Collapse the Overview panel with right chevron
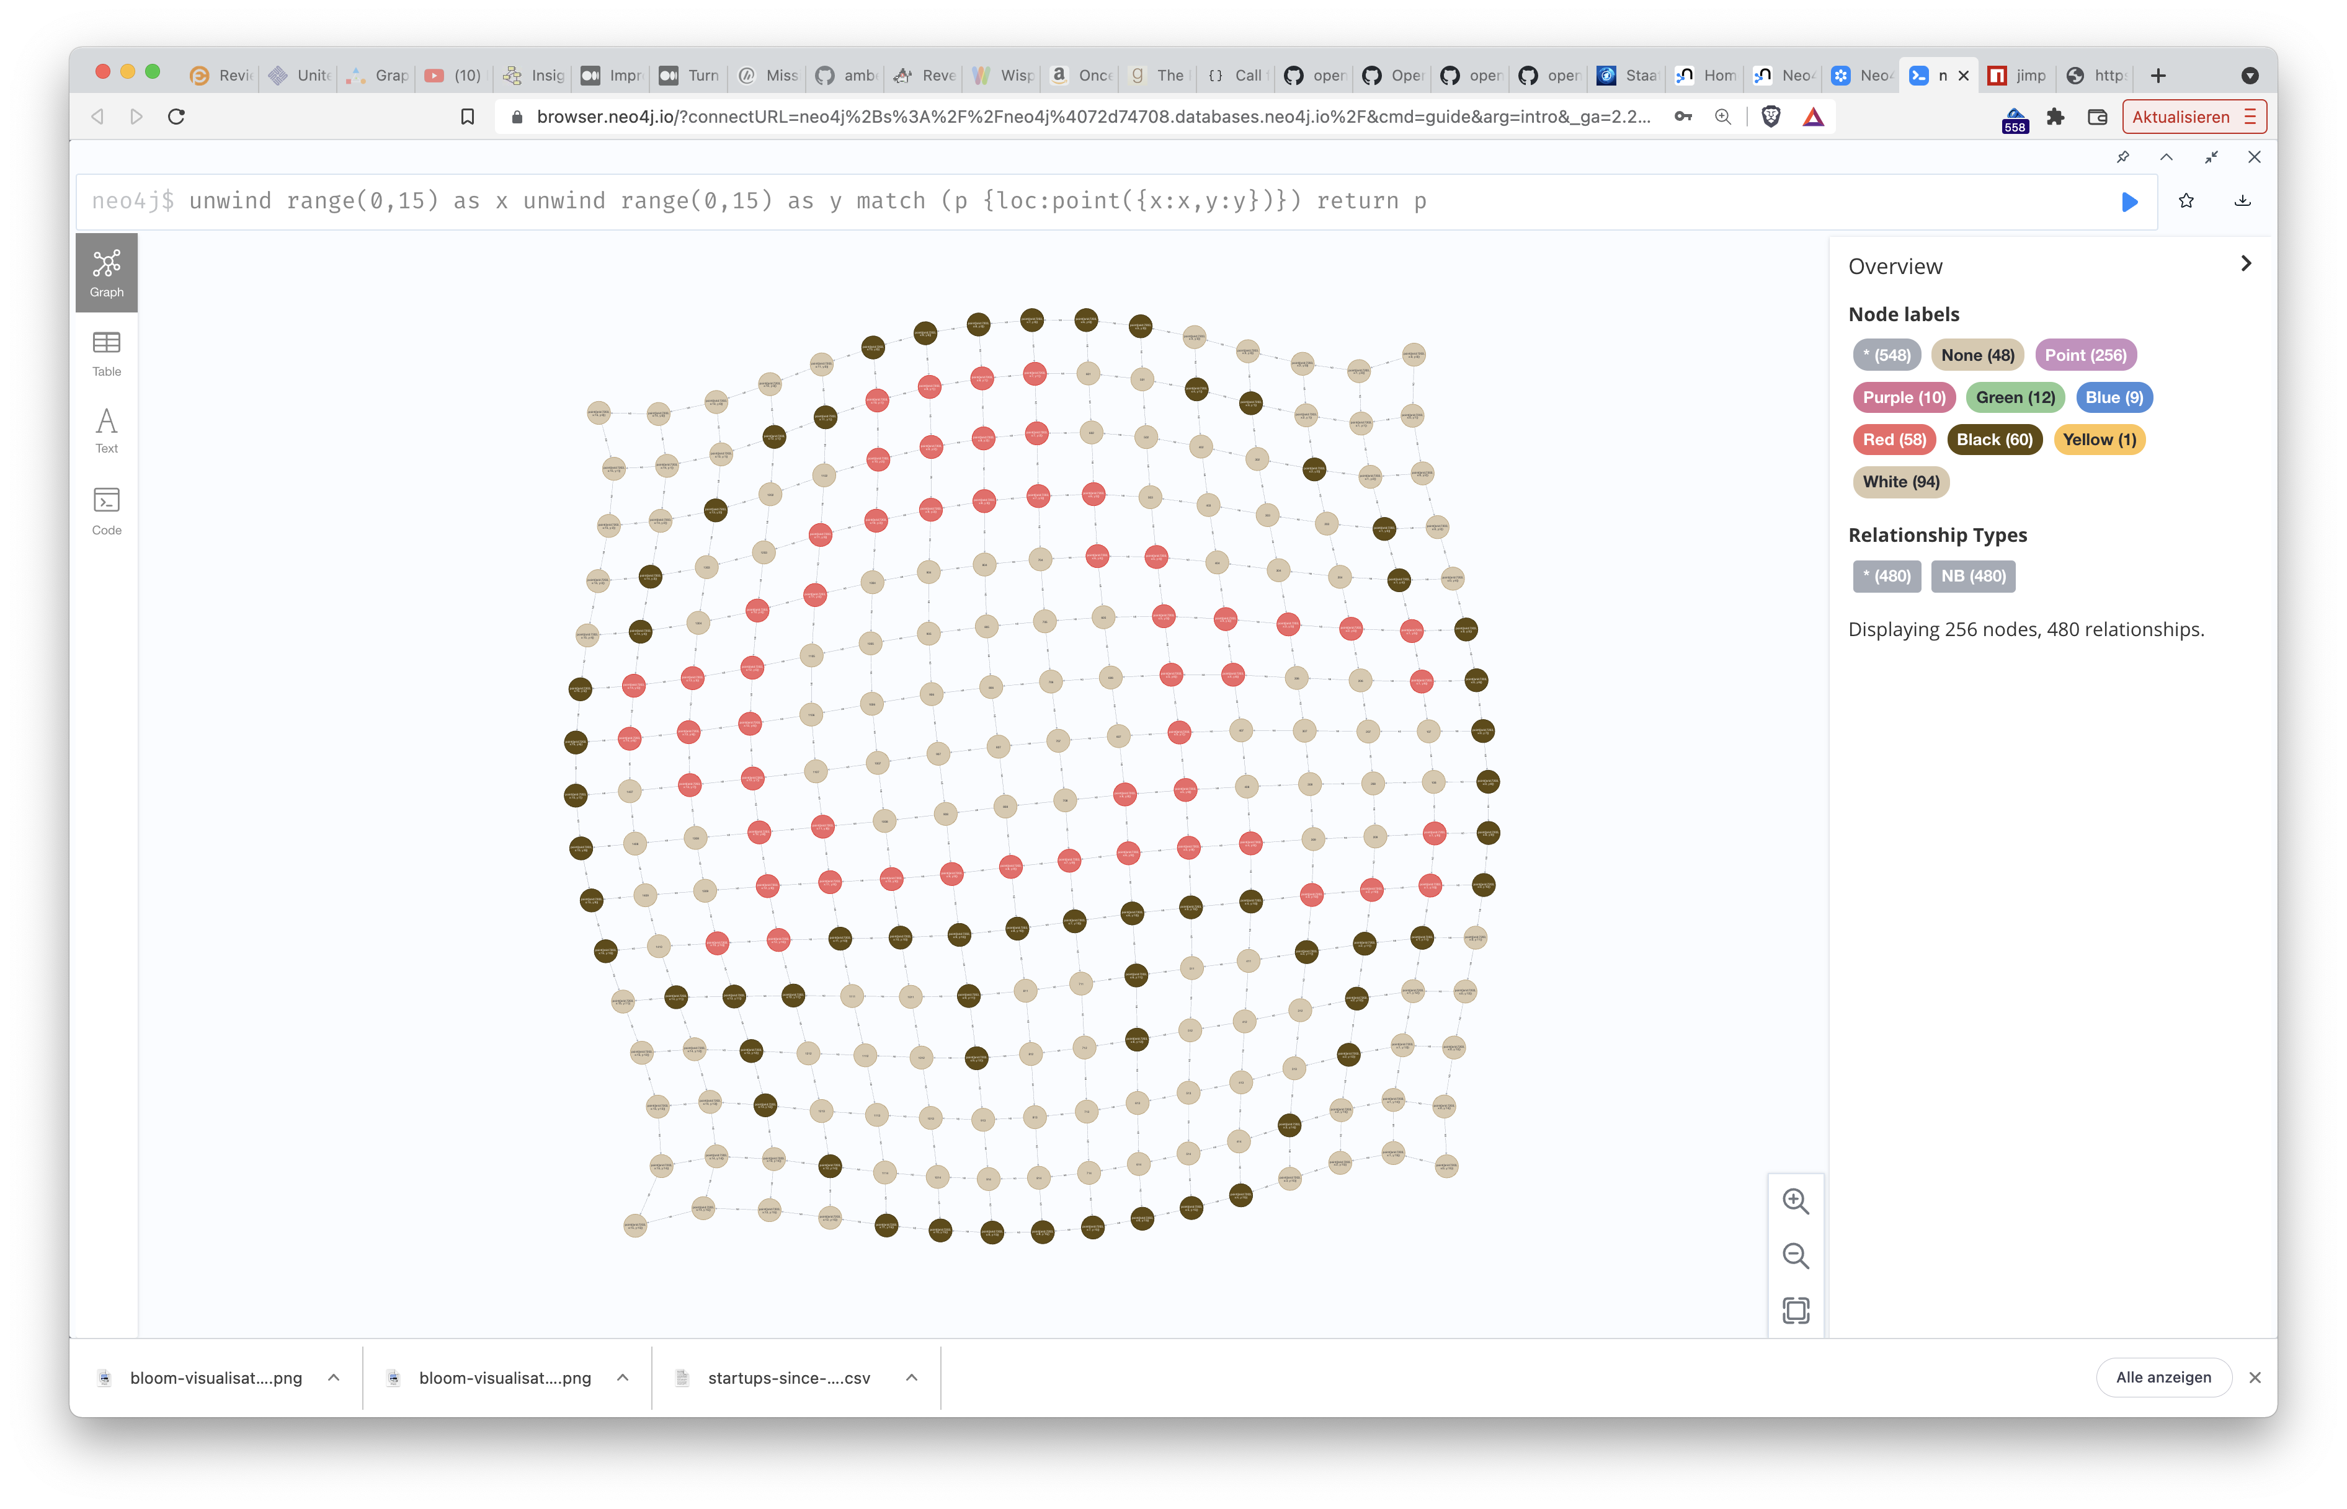Viewport: 2347px width, 1509px height. (2245, 263)
